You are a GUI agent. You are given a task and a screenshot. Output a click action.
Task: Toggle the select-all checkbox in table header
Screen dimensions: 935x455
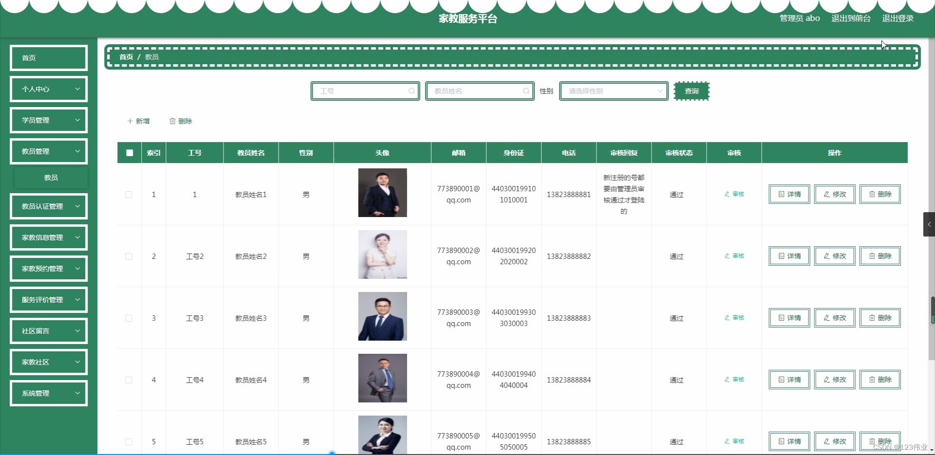[129, 153]
